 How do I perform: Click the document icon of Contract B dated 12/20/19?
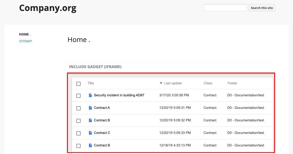point(90,120)
